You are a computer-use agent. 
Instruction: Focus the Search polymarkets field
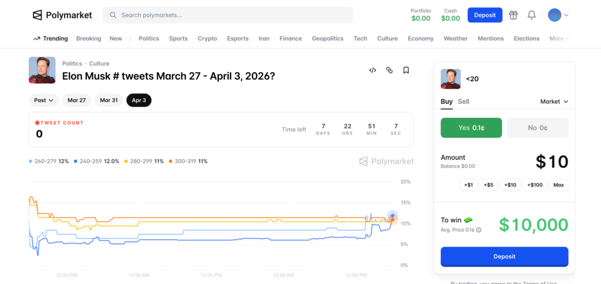[228, 15]
